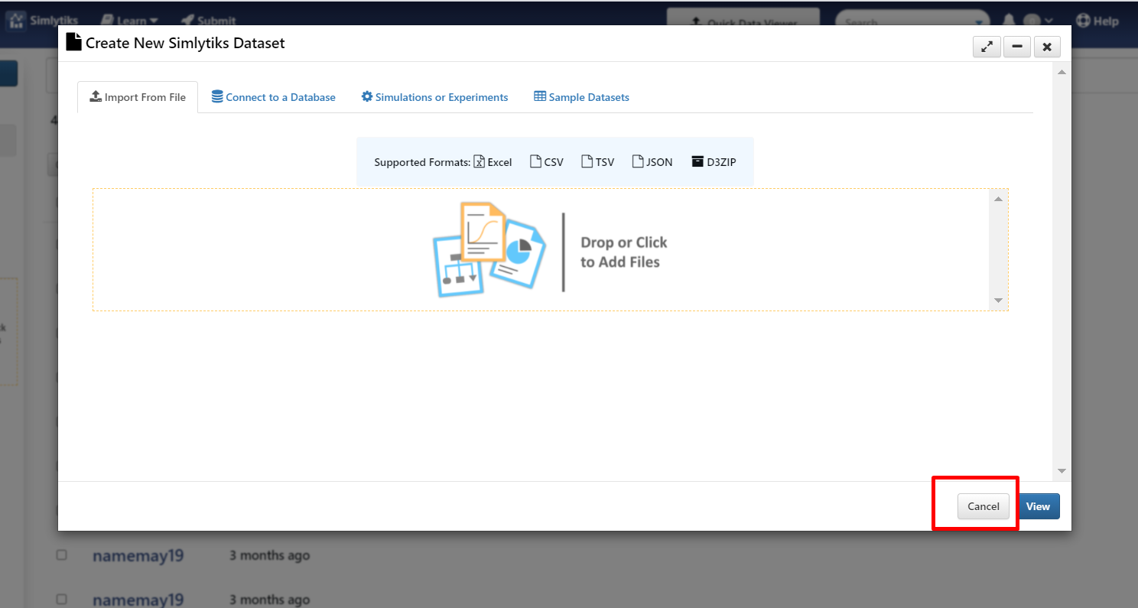Image resolution: width=1138 pixels, height=608 pixels.
Task: Open the Import From File tab
Action: coord(138,97)
